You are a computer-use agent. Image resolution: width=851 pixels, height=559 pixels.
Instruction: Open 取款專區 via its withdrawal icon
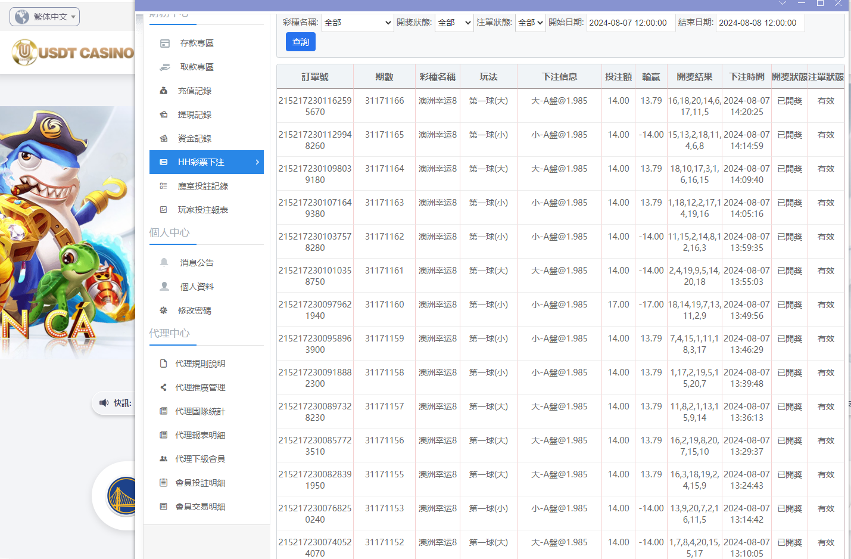pyautogui.click(x=165, y=67)
